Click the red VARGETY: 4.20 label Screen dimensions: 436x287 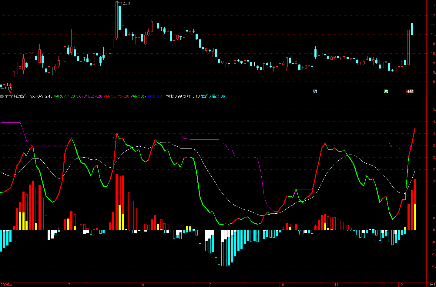(116, 96)
